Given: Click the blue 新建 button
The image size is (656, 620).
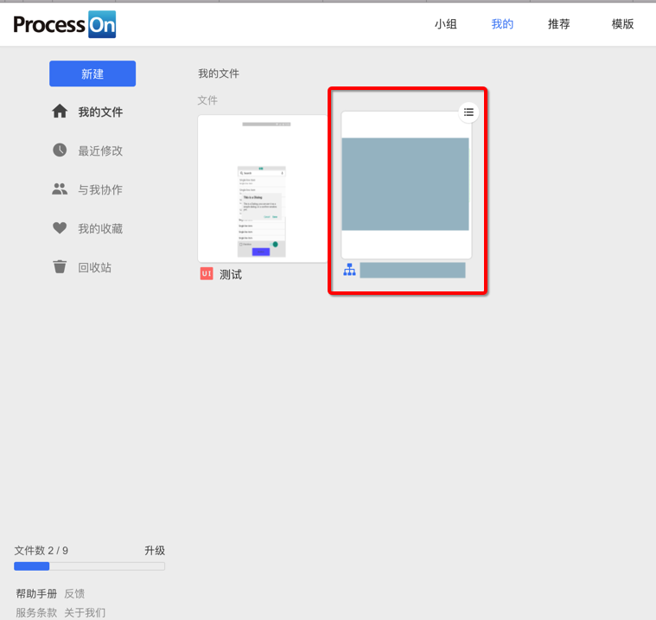Looking at the screenshot, I should coord(92,74).
